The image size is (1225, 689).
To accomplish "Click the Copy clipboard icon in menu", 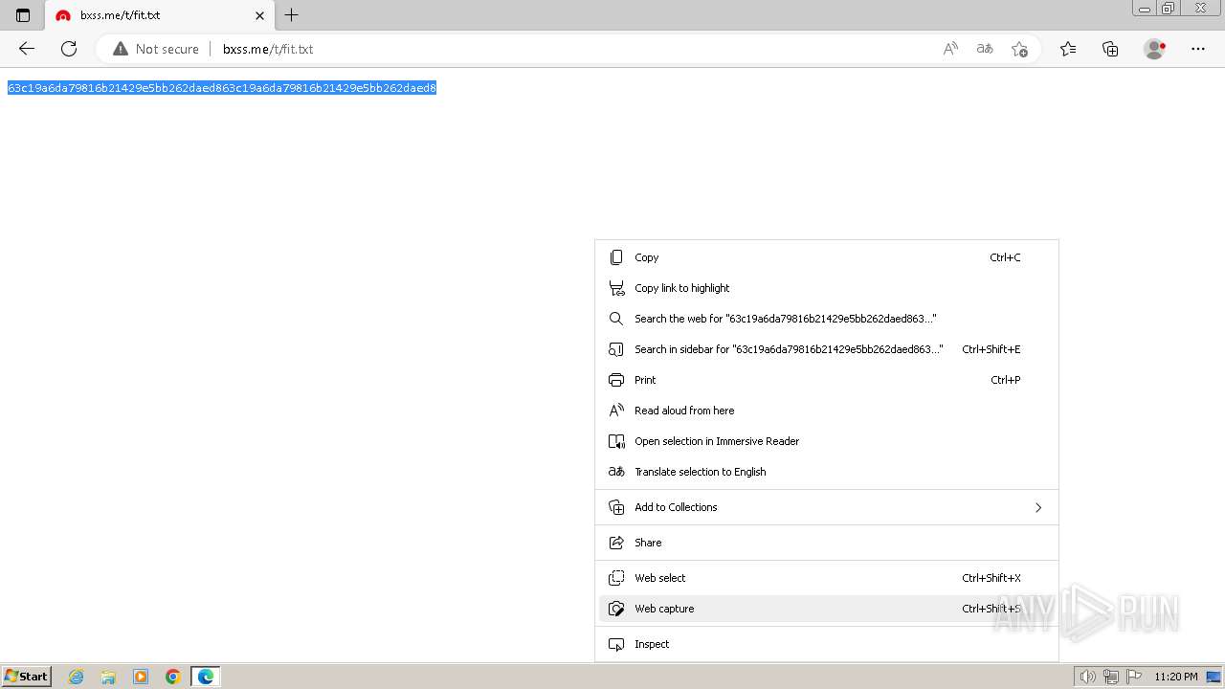I will pos(616,257).
